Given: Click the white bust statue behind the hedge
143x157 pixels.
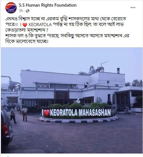Looking at the screenshot, I should coord(78,100).
